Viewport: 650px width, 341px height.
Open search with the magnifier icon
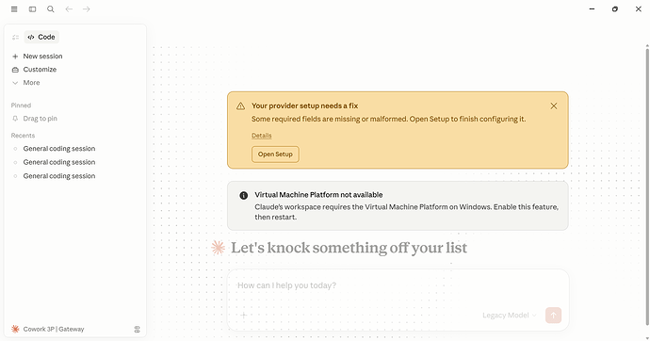point(51,9)
